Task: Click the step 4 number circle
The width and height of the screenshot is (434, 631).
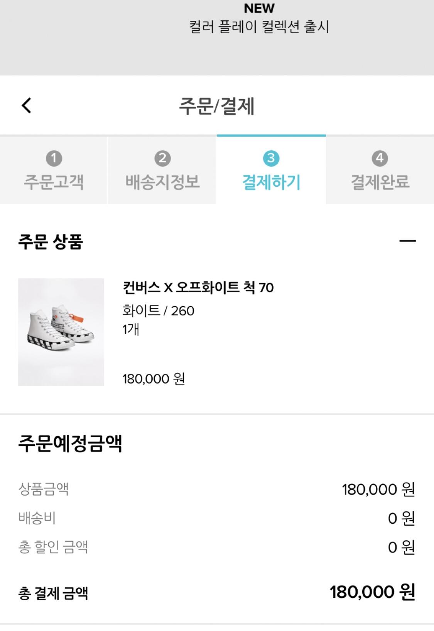Action: (x=380, y=158)
